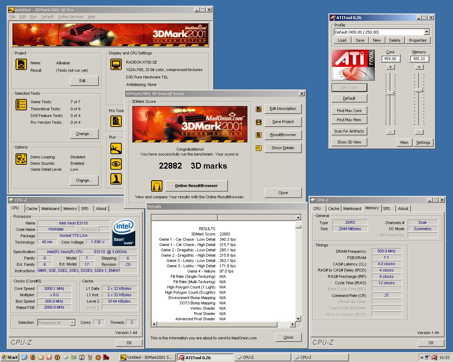
Task: Click the magnifier icon beside Show Details
Action: (x=259, y=148)
